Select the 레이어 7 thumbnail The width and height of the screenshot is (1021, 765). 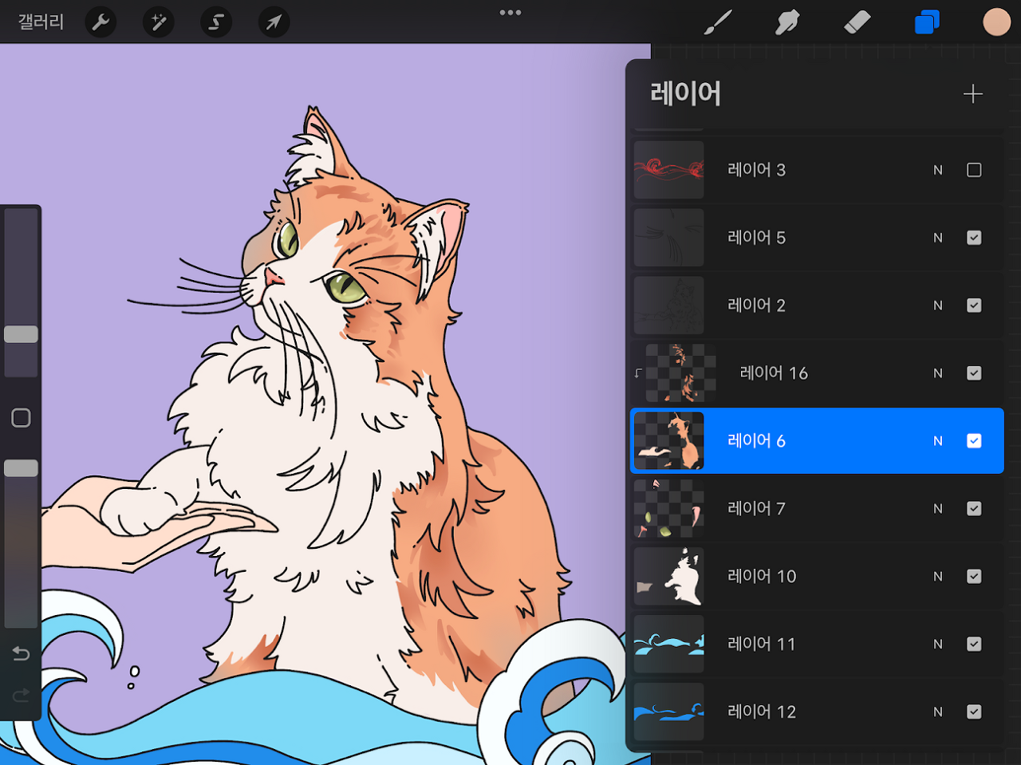point(669,509)
